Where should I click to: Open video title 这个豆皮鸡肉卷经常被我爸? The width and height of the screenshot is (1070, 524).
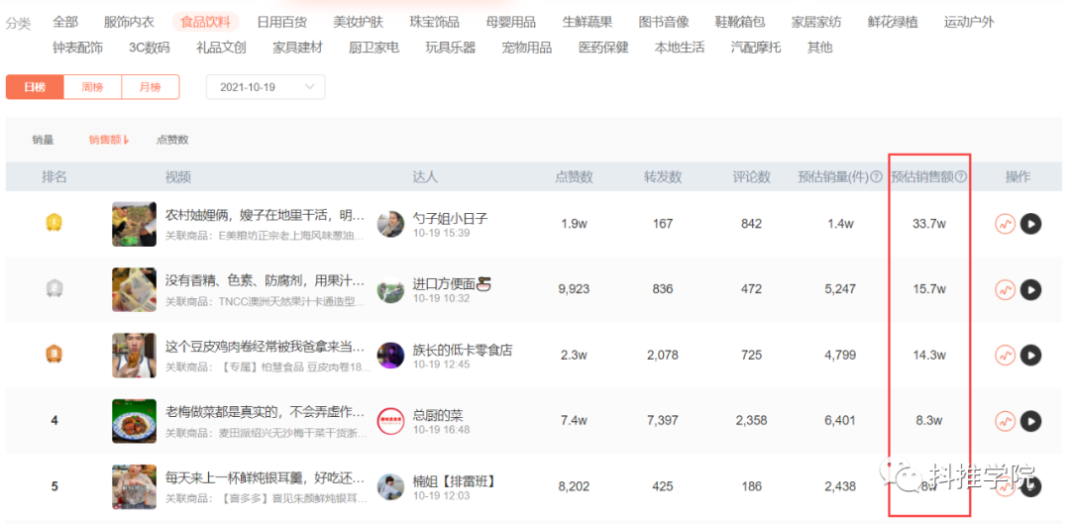pyautogui.click(x=266, y=348)
